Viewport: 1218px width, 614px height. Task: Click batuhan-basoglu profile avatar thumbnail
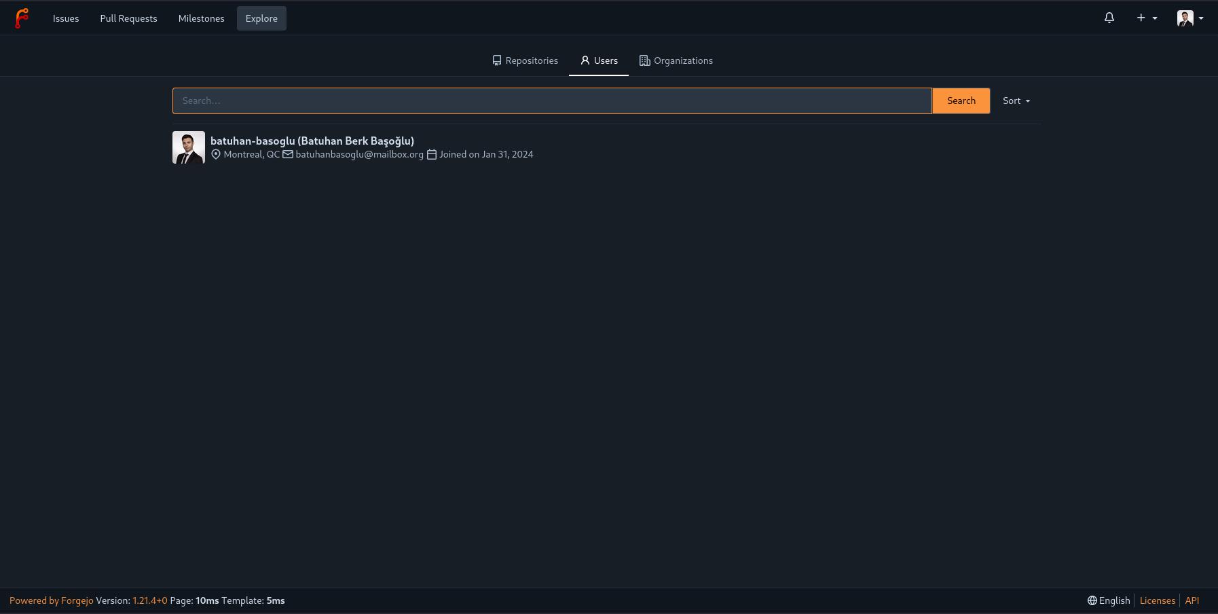[x=189, y=147]
